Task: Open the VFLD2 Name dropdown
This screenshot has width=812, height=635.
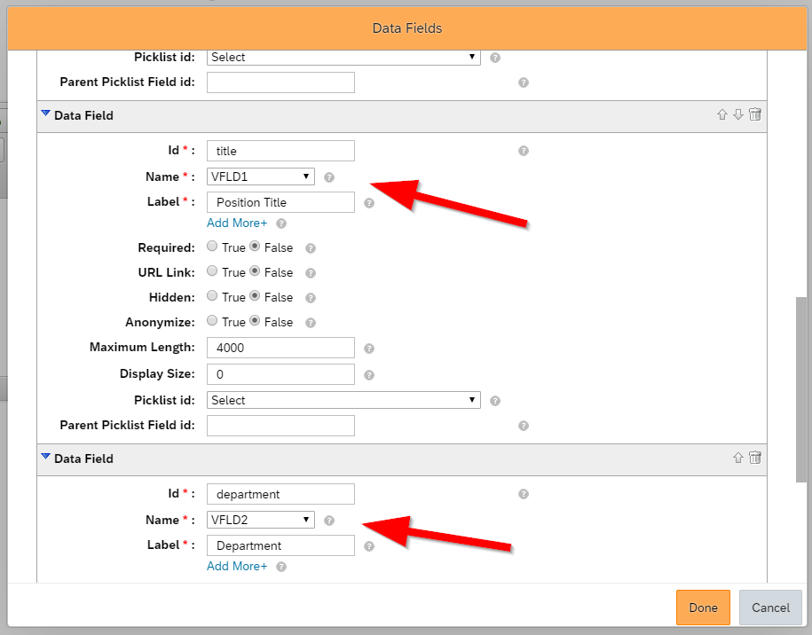Action: pos(261,520)
